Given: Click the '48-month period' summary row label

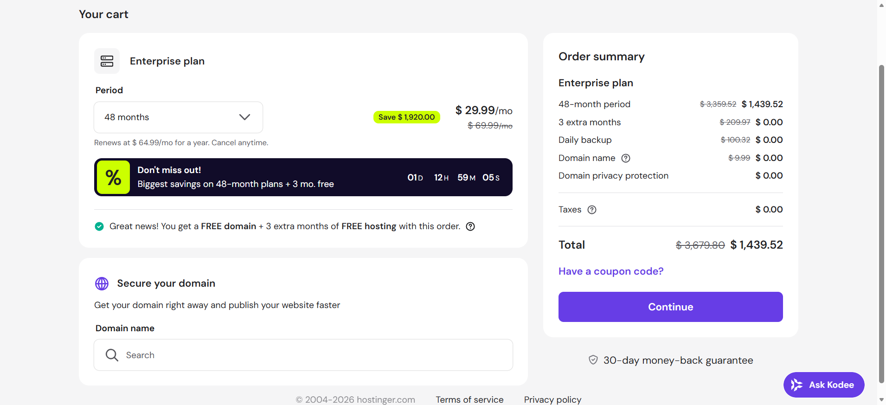Looking at the screenshot, I should coord(594,104).
